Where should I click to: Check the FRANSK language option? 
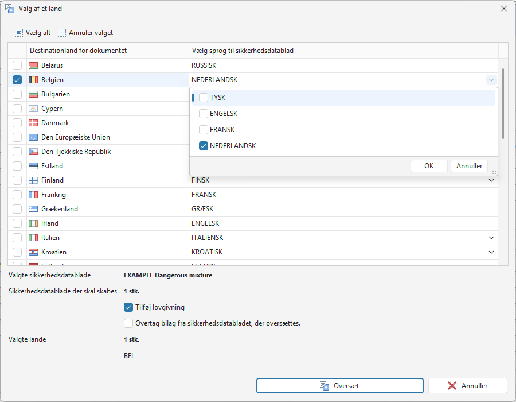[x=204, y=130]
